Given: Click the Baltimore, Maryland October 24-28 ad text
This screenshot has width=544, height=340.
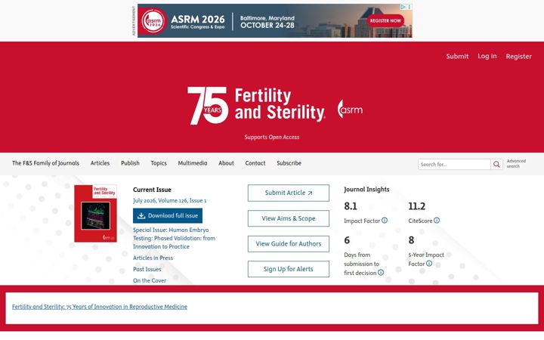Looking at the screenshot, I should 267,21.
